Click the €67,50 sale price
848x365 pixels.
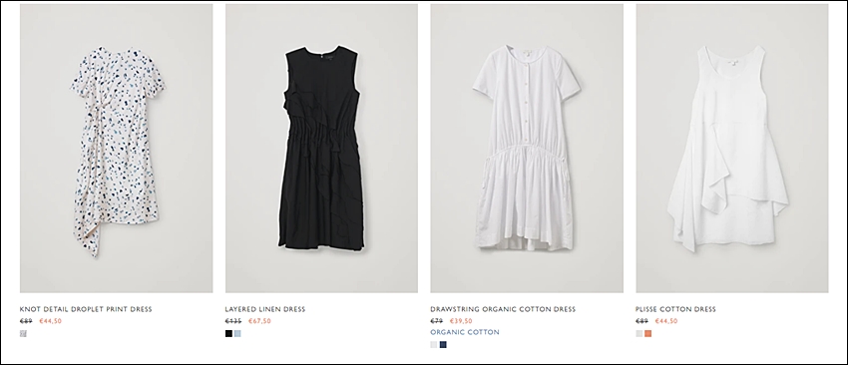(259, 321)
